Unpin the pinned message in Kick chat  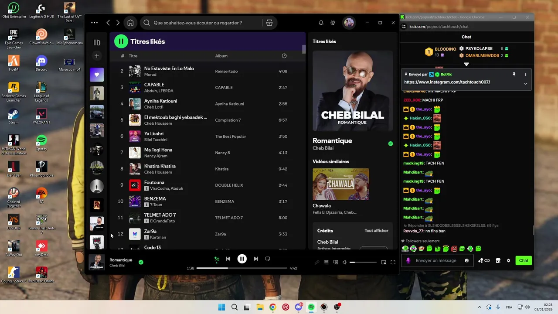click(514, 75)
